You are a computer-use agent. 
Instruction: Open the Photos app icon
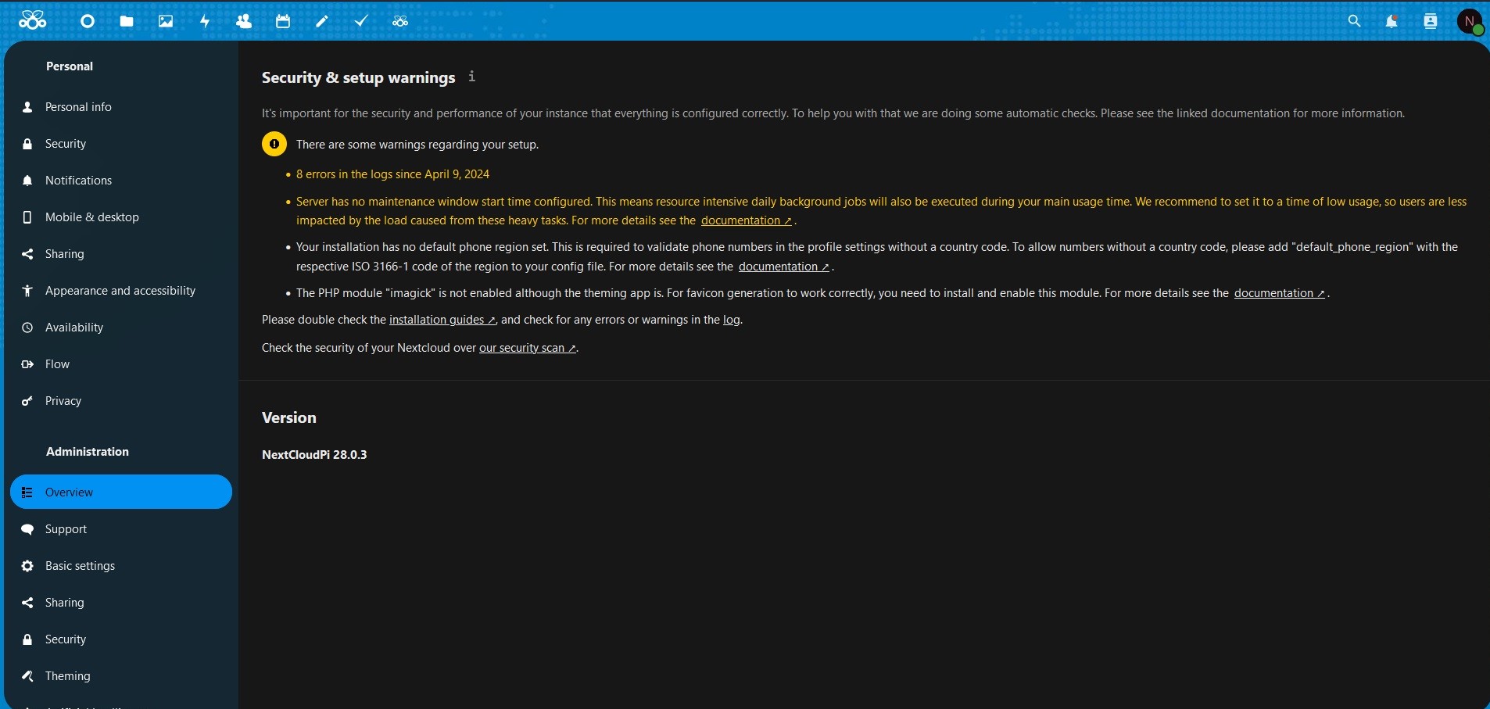point(166,22)
